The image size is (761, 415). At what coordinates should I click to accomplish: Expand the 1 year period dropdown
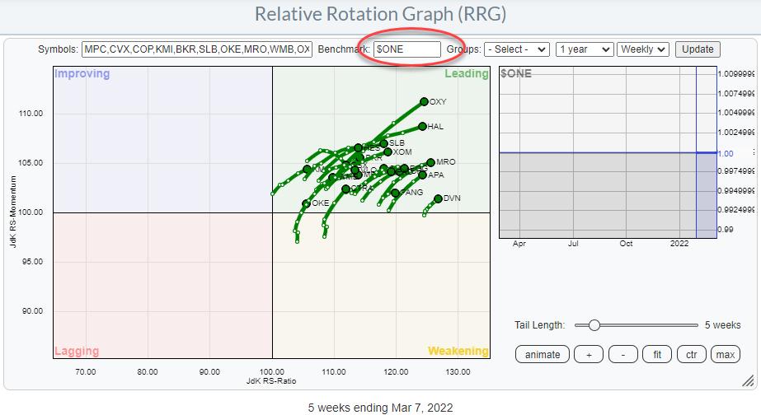tap(585, 49)
